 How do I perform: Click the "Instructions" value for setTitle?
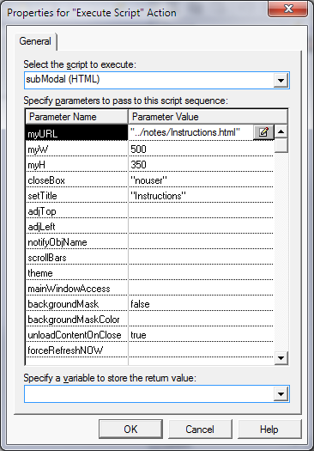(201, 196)
